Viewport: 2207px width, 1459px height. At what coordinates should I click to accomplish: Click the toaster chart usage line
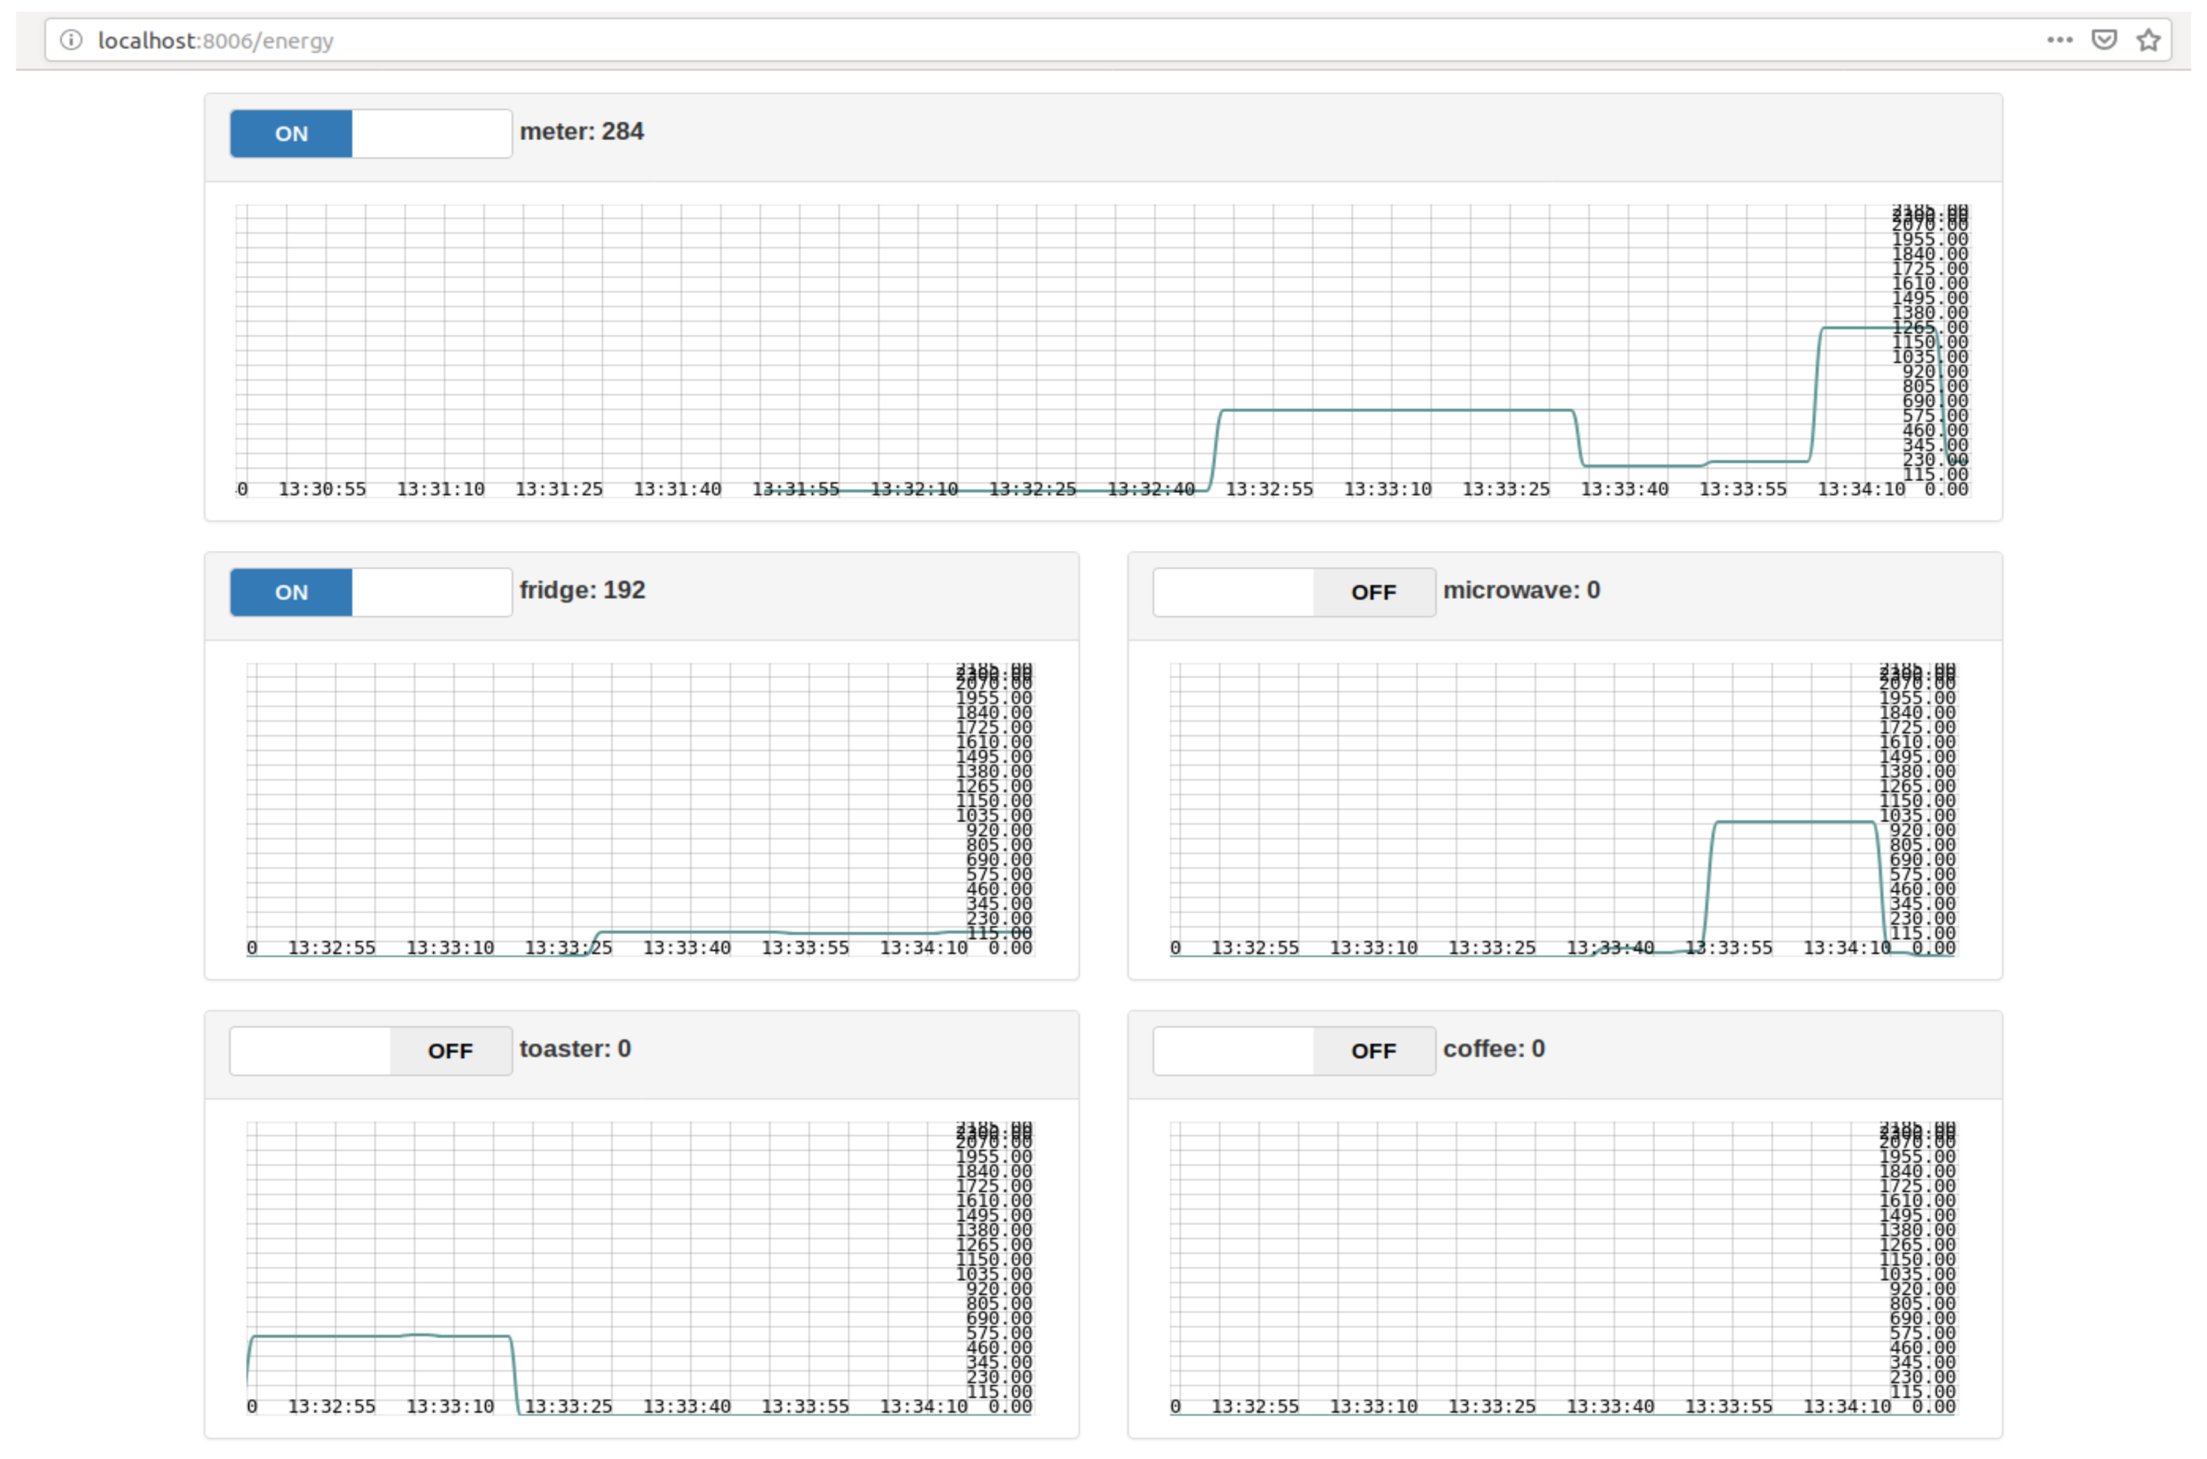[372, 1336]
